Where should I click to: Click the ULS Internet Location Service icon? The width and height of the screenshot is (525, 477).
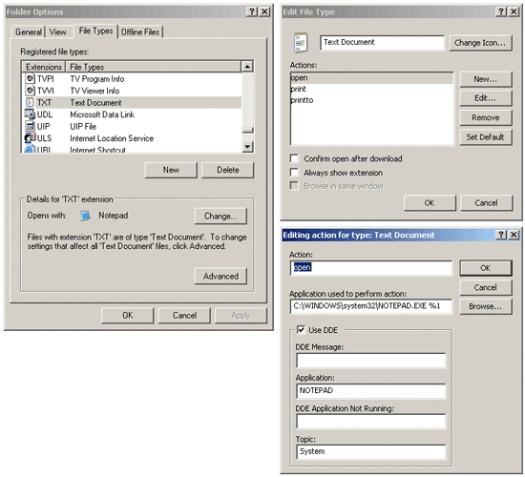click(31, 138)
